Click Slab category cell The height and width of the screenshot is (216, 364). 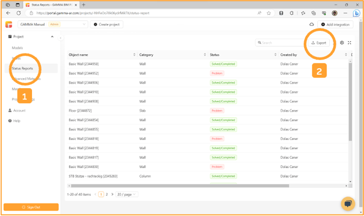coord(142,110)
